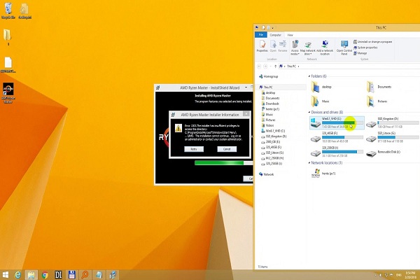Open Recycle Bin on the desktop
Image resolution: width=420 pixels, height=280 pixels.
8,10
